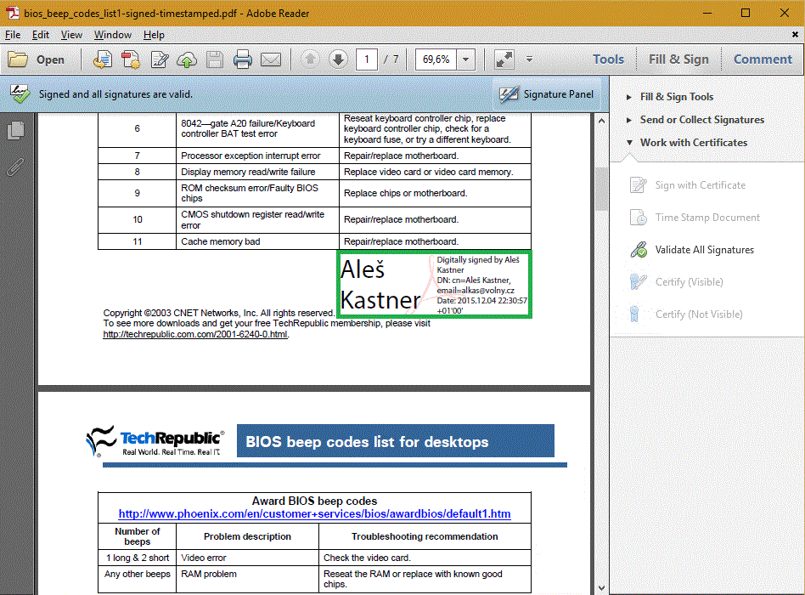Toggle the full-width read mode icon

(504, 59)
